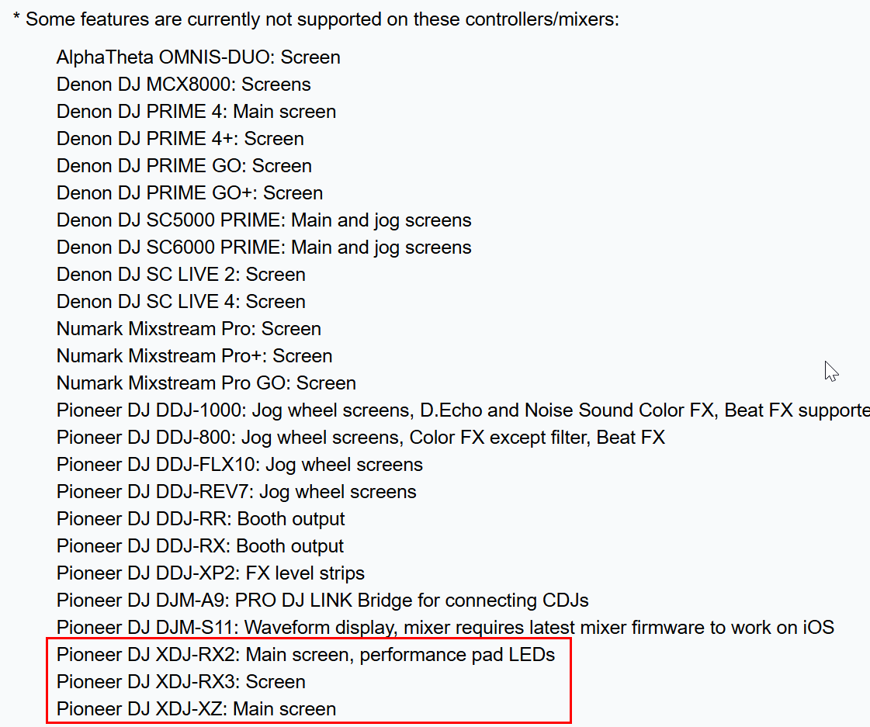Screen dimensions: 870x727
Task: Select Denon DJ SC6000 PRIME line
Action: pyautogui.click(x=264, y=248)
